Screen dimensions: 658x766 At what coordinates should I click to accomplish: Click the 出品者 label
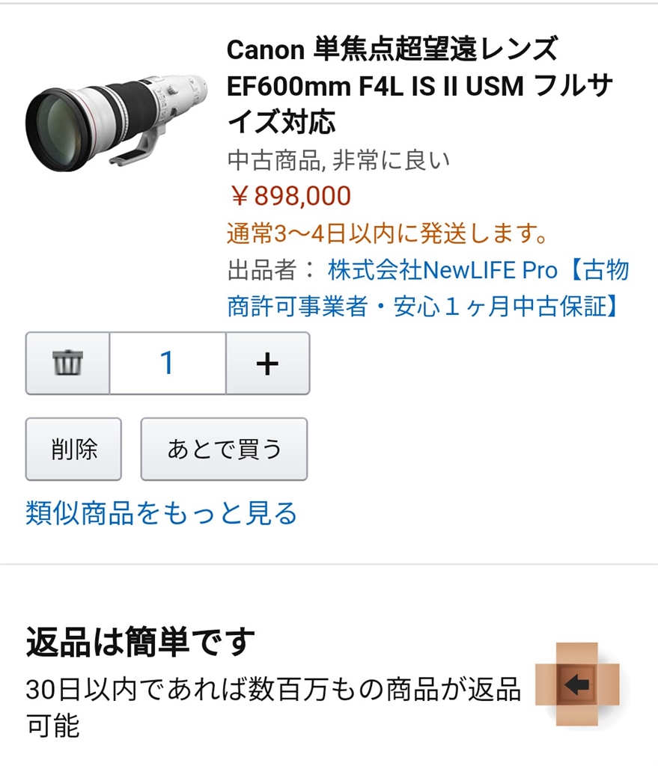point(261,269)
